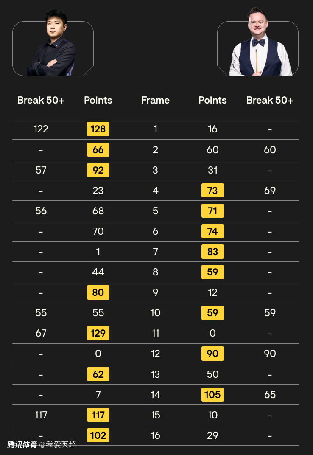Click the highlighted 105 score in frame 14
313x455 pixels.
coord(212,395)
